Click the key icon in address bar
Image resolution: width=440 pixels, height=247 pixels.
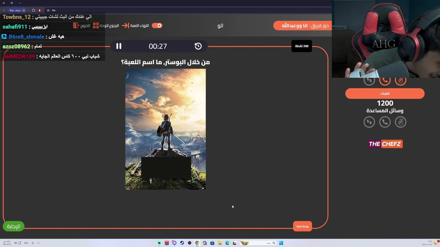point(54,10)
